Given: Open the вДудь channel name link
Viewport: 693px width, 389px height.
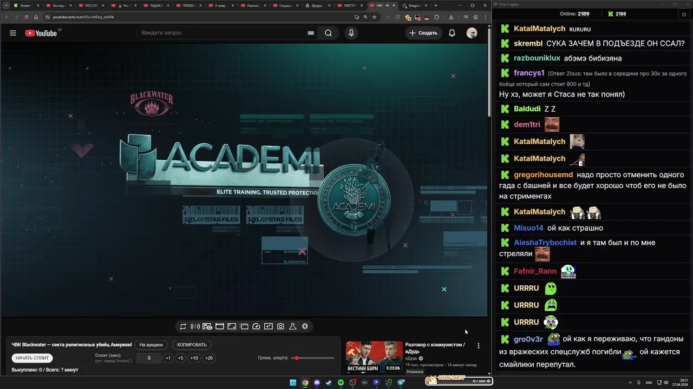Looking at the screenshot, I should pos(411,358).
